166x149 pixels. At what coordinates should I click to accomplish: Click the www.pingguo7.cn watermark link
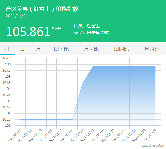(x=153, y=146)
